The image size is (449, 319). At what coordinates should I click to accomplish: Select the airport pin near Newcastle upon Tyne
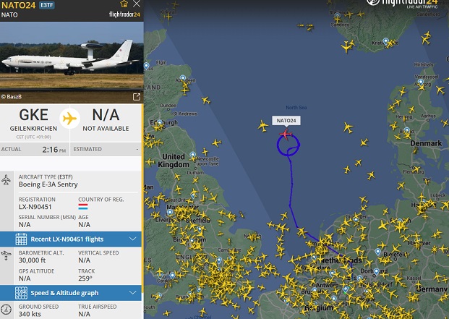point(193,155)
